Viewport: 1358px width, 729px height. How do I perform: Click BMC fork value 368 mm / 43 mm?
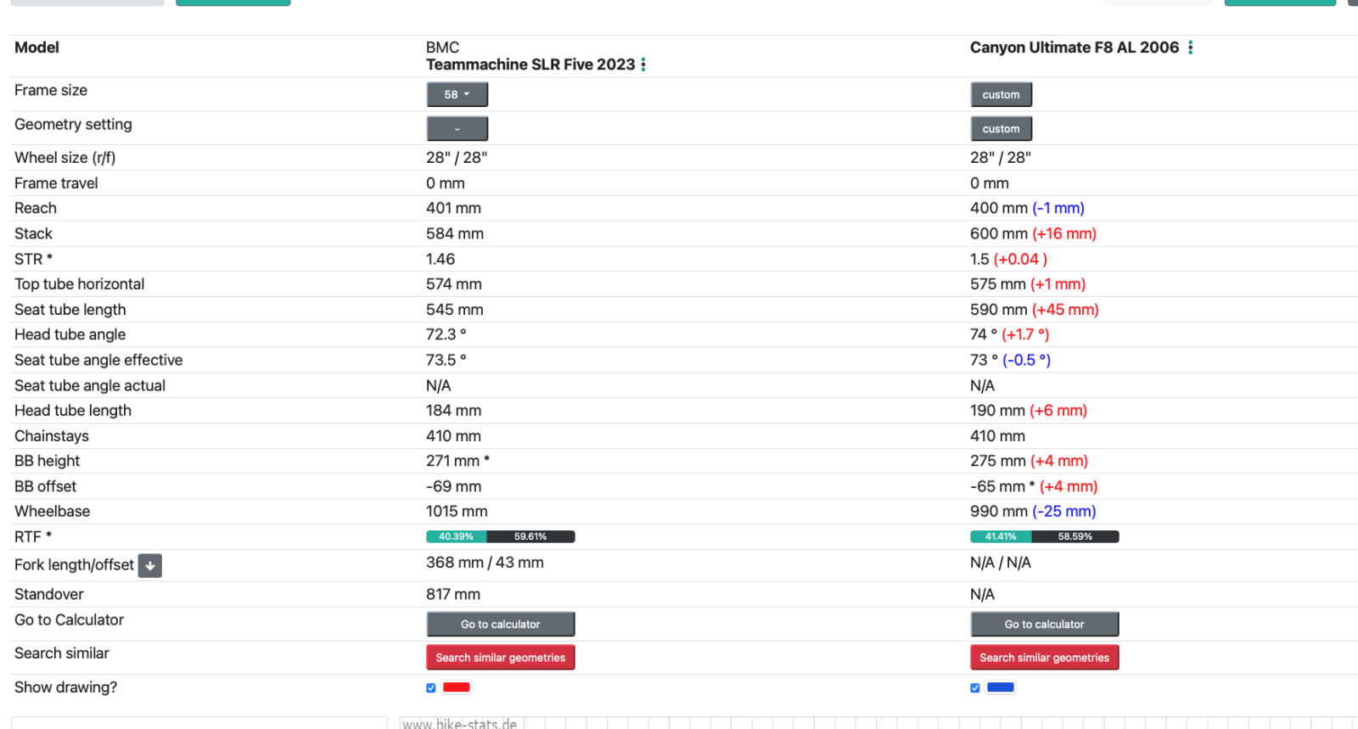click(x=485, y=563)
